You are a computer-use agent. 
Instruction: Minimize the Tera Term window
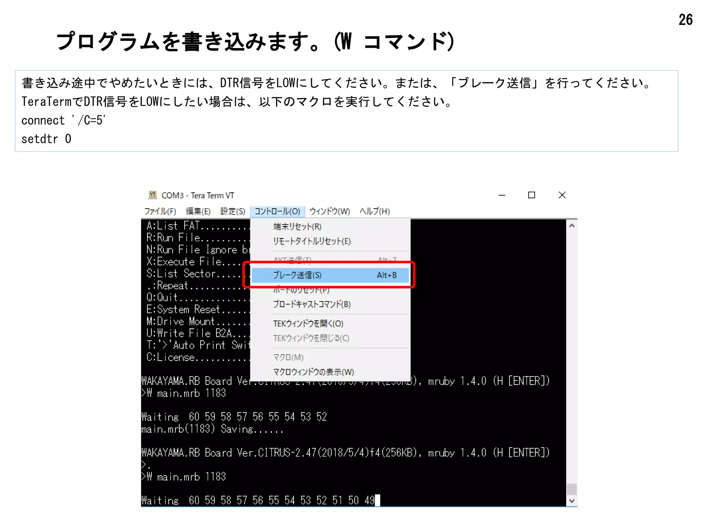click(502, 195)
